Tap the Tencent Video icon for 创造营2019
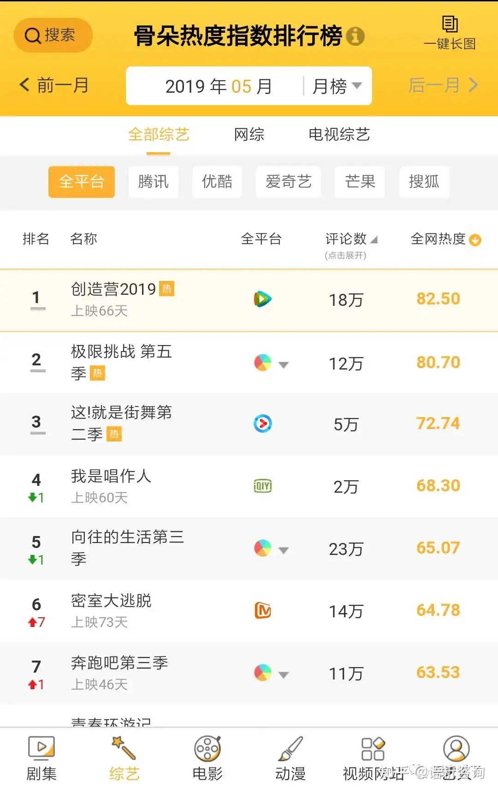The image size is (498, 793). [x=263, y=299]
